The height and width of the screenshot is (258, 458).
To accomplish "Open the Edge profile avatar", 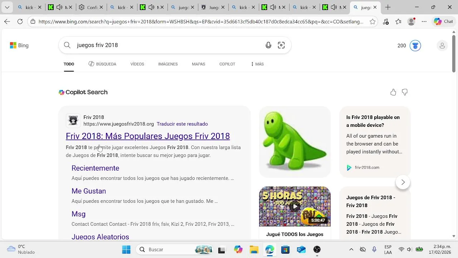I will 411,21.
